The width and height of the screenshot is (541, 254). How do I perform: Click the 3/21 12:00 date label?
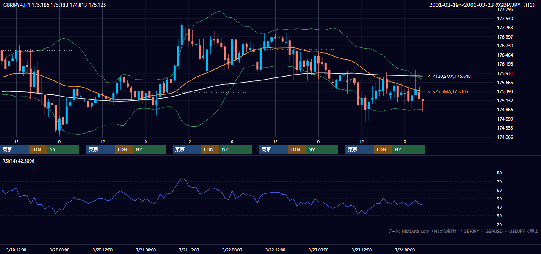(x=189, y=250)
